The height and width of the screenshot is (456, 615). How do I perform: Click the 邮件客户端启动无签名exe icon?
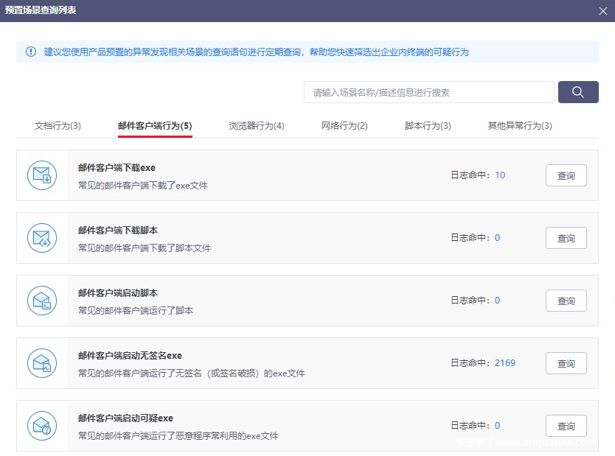(41, 363)
